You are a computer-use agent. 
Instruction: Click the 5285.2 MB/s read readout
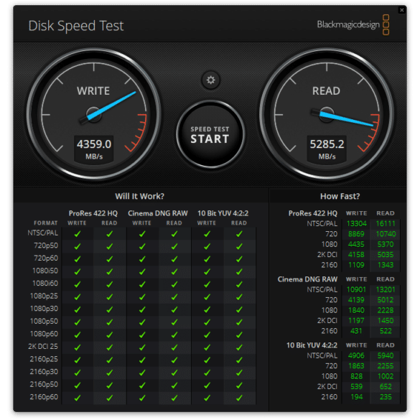pos(327,149)
